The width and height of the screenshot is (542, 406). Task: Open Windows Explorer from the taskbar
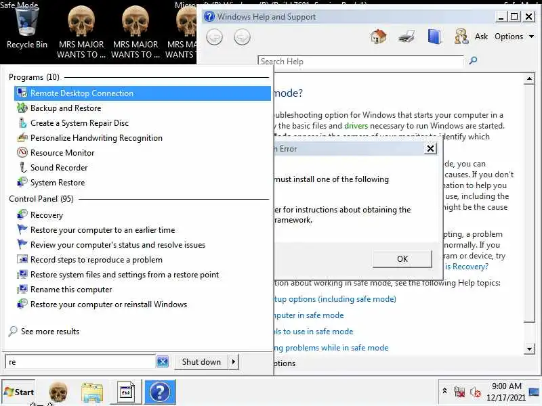coord(92,392)
